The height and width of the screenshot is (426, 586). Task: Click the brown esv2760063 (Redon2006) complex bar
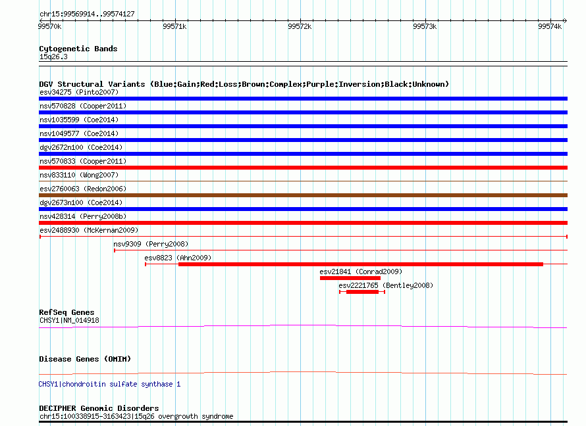click(x=303, y=195)
